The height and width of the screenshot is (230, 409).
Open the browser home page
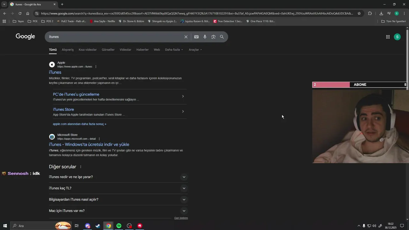pyautogui.click(x=28, y=13)
